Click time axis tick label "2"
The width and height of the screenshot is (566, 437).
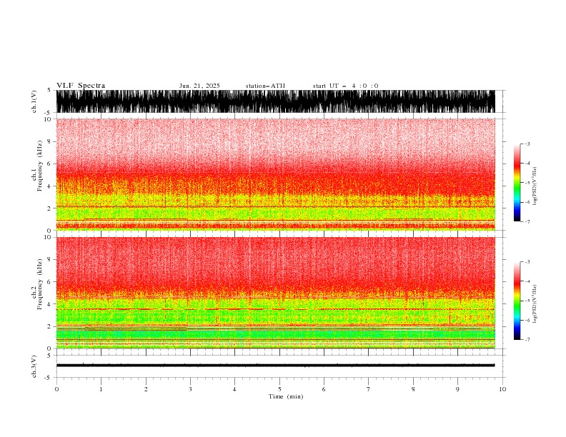146,389
